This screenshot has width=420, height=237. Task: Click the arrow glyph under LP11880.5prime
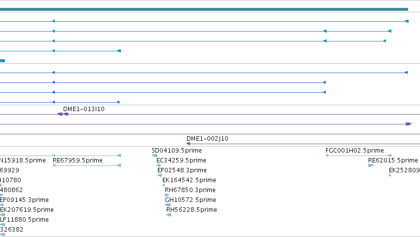(x=2, y=225)
